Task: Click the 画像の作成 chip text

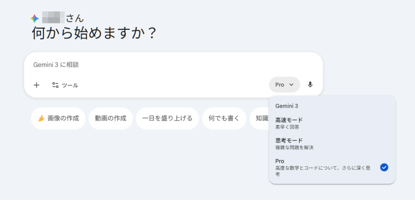Action: point(63,118)
